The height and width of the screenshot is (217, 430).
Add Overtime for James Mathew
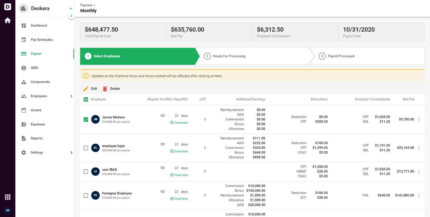pyautogui.click(x=179, y=123)
